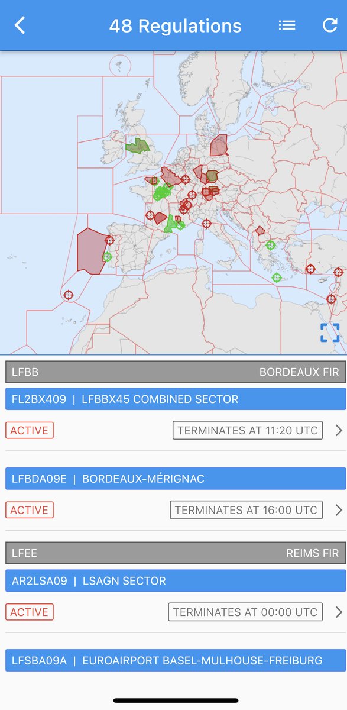Open AR2LSA09 LSAGN Sector regulation
This screenshot has width=347, height=710.
176,581
